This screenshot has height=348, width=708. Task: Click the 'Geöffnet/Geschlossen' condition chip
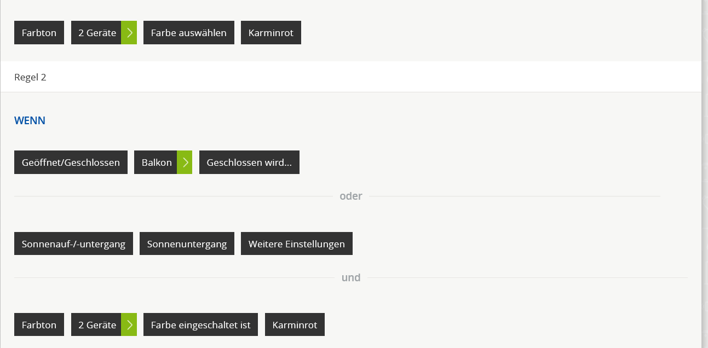[71, 163]
